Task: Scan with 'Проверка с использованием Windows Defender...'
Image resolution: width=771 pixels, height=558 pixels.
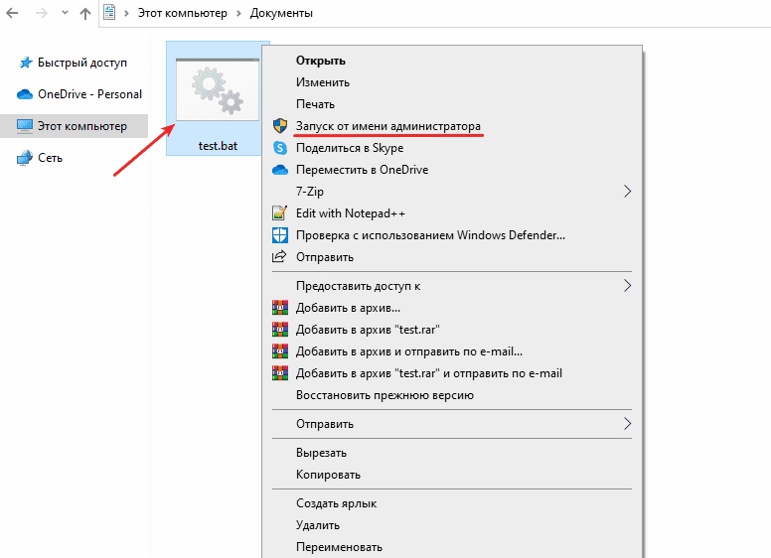Action: [x=430, y=235]
